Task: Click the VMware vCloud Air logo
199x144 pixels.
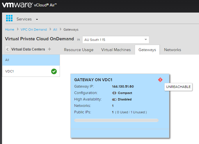Action: 29,5
